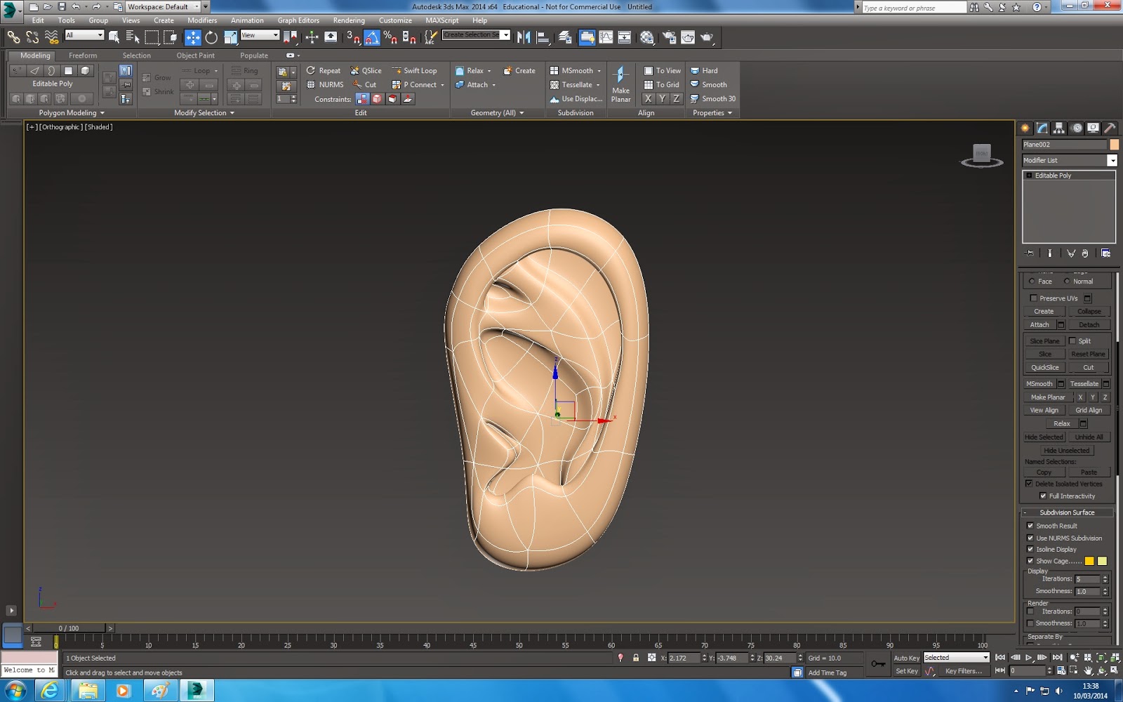Click the Render teapot icon

coord(707,37)
